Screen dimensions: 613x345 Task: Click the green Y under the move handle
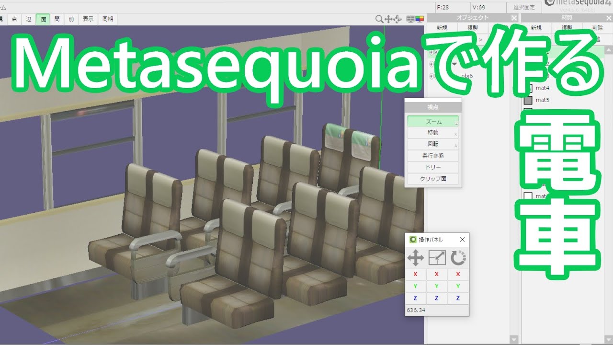coord(415,286)
